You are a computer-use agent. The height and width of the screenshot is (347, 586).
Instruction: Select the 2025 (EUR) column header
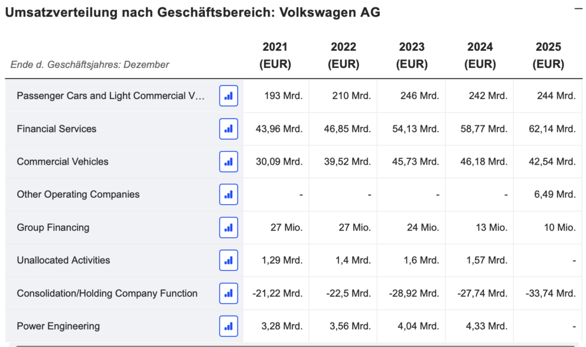(x=548, y=55)
